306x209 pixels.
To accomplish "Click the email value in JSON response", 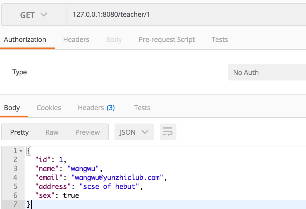I will tap(117, 177).
